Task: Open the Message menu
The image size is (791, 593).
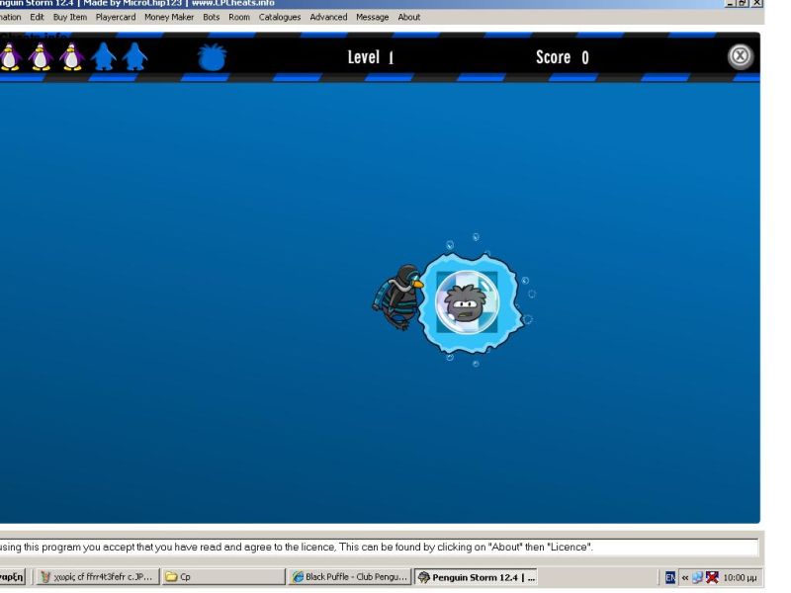Action: tap(373, 17)
